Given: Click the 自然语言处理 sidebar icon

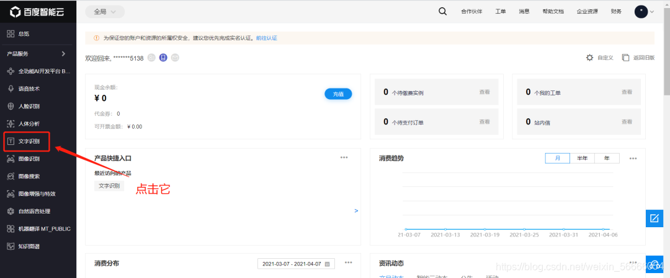Looking at the screenshot, I should click(11, 212).
